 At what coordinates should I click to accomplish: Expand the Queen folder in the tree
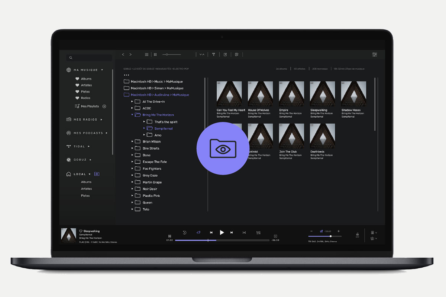click(132, 202)
